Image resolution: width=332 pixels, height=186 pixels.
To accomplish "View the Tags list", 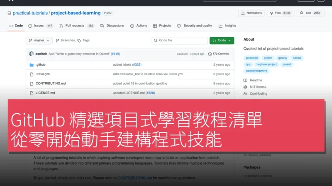I will click(84, 41).
